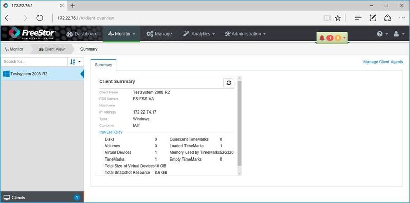Click the Quiescent TimeMarks row
410x203 pixels.
point(196,139)
